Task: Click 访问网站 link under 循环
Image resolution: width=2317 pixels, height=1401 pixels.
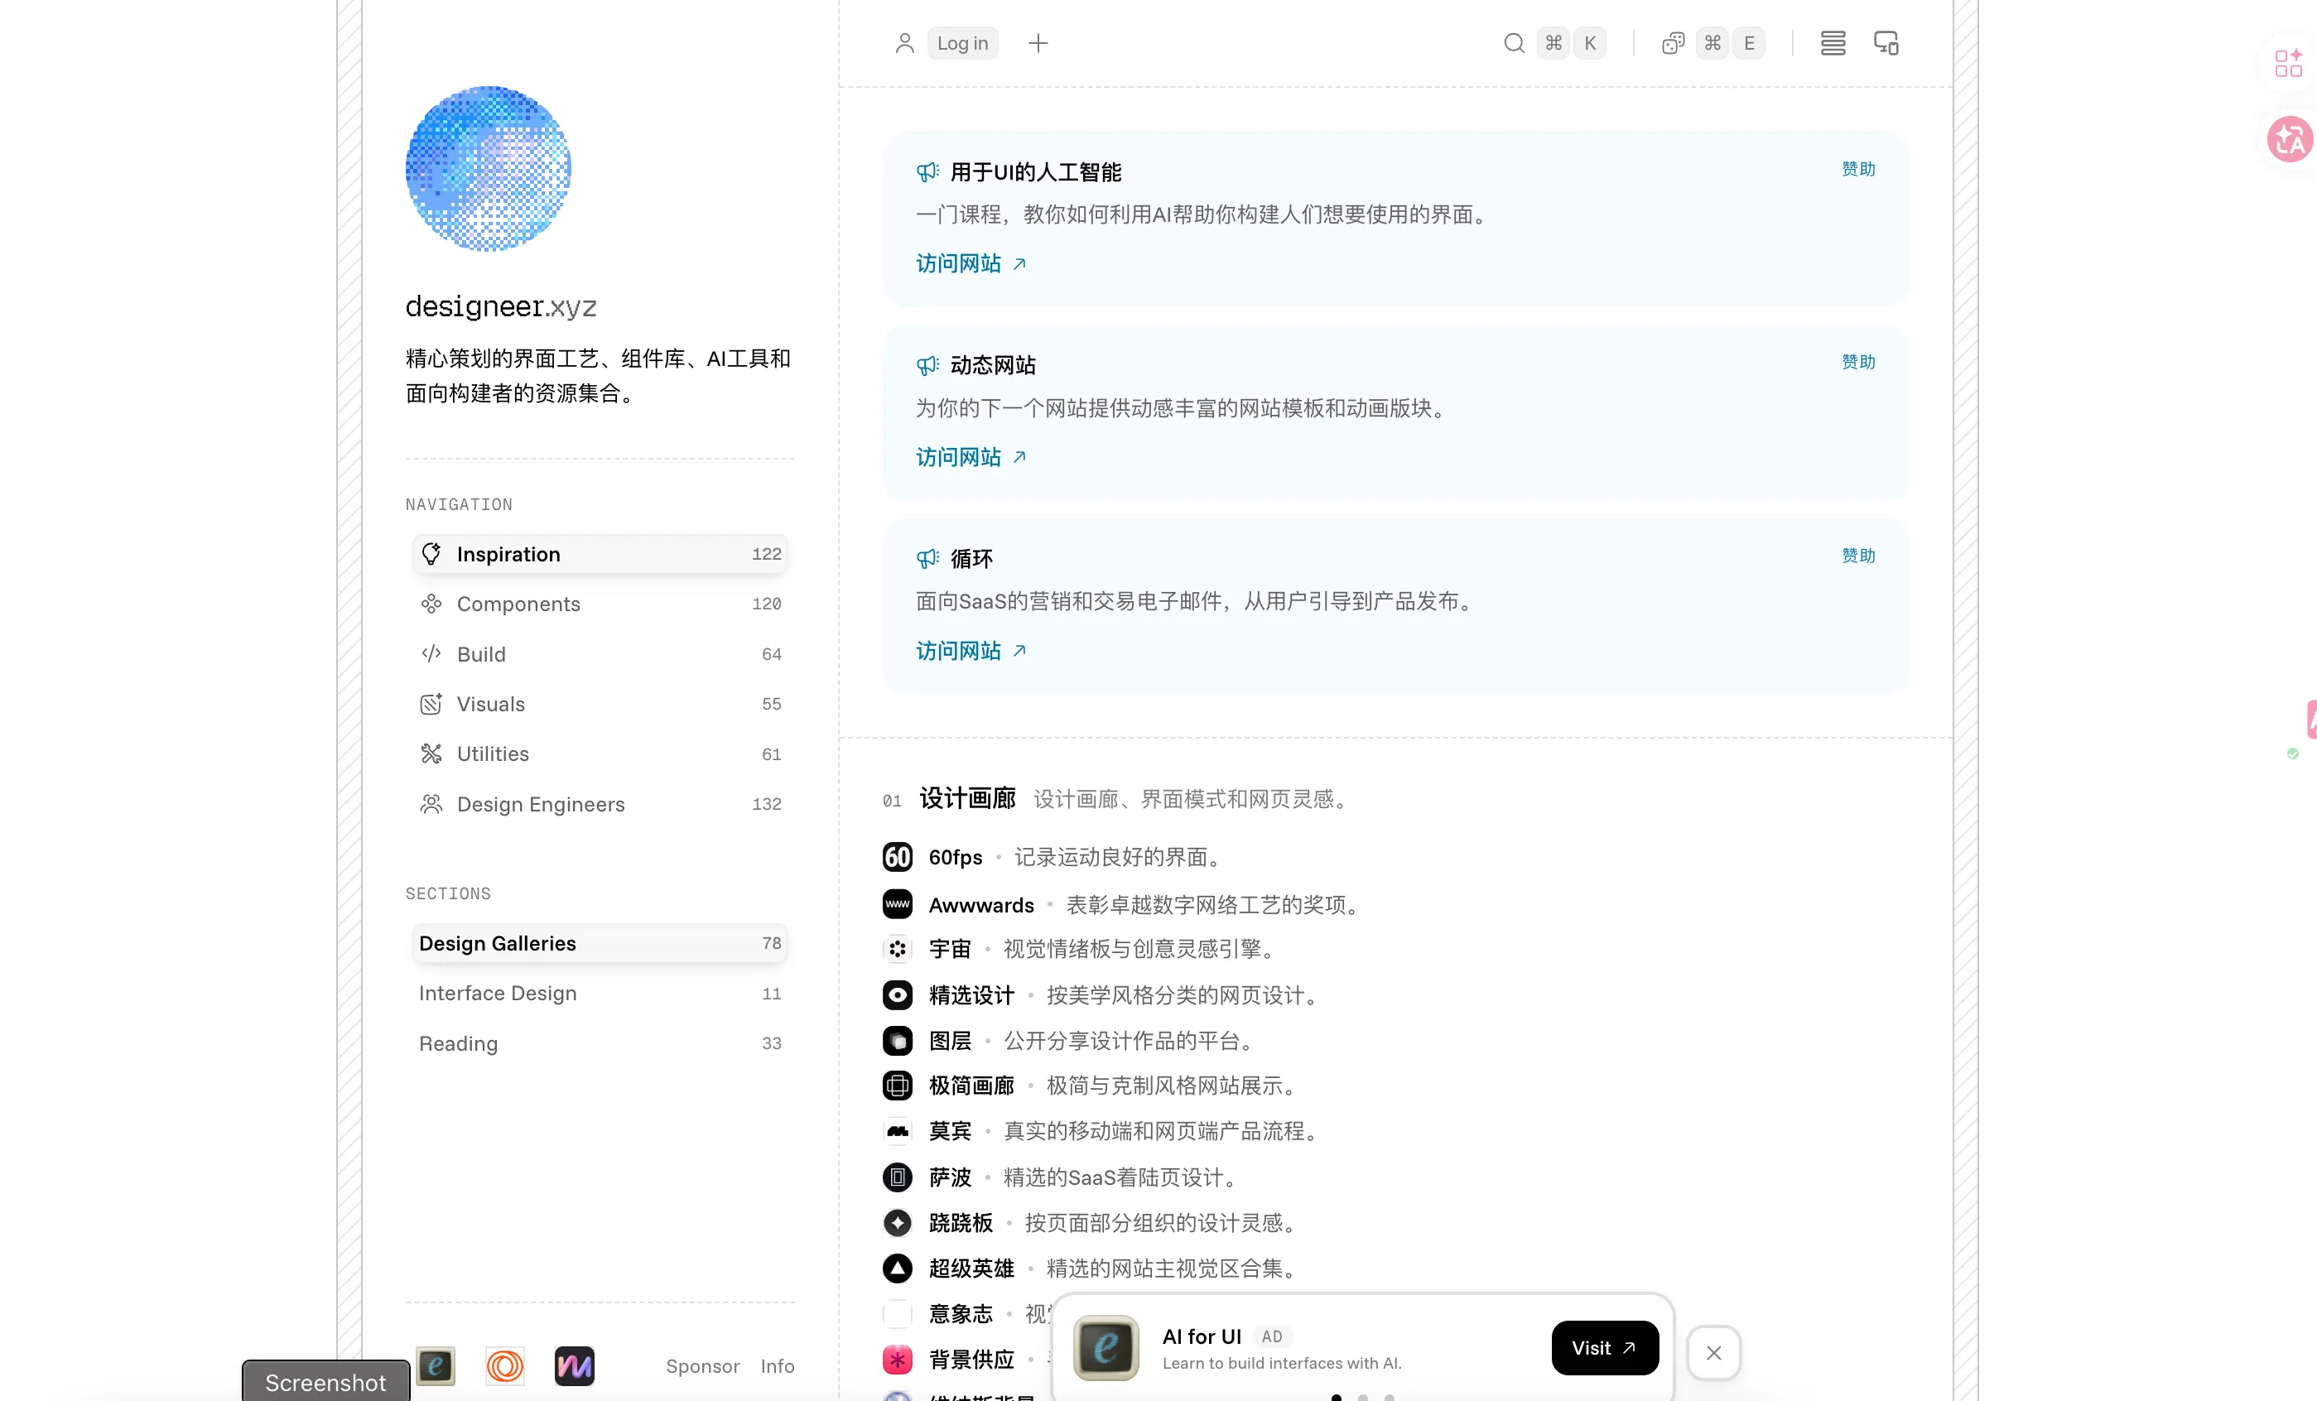Action: (971, 651)
